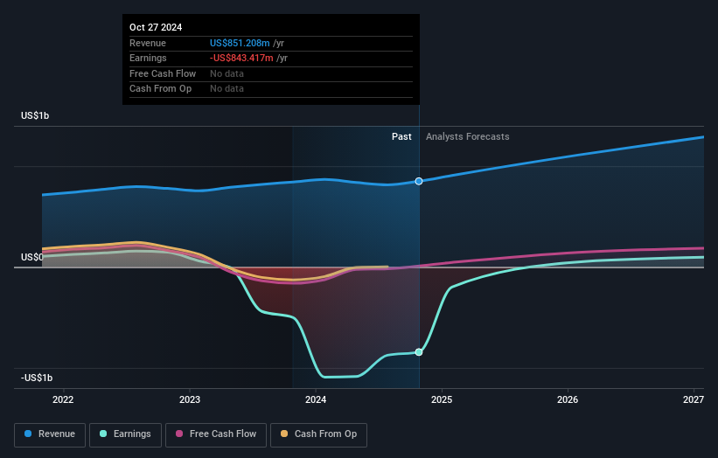Click the -US$1b y-axis label
The image size is (718, 458).
(x=37, y=378)
